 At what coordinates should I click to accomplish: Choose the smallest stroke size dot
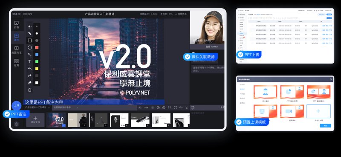37,26
